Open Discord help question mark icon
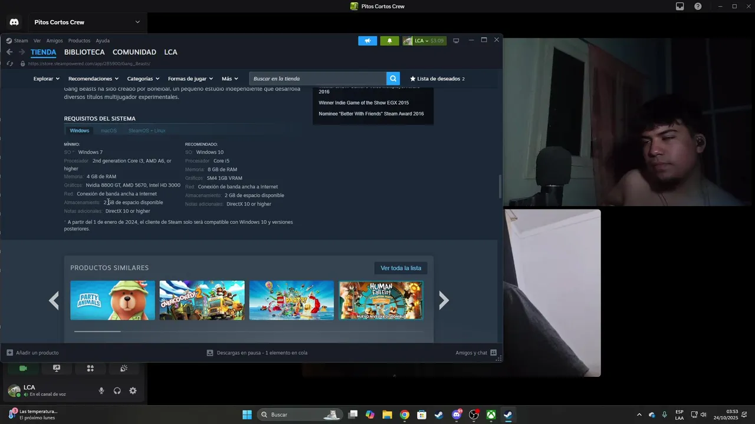 pos(698,6)
